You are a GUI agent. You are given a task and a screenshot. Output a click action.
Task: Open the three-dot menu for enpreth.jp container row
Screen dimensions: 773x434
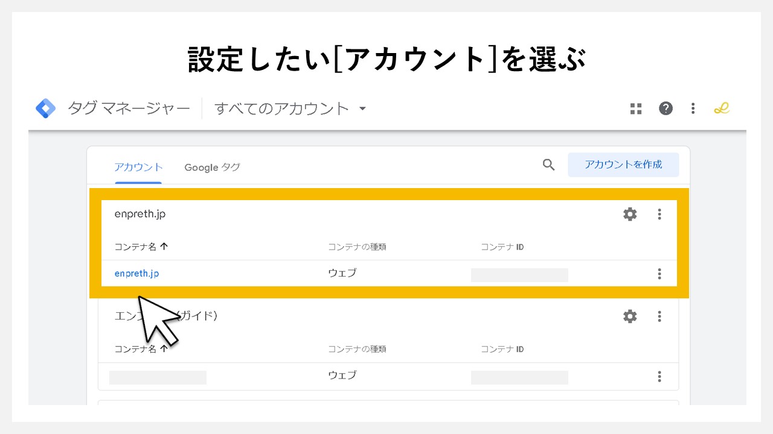coord(659,274)
